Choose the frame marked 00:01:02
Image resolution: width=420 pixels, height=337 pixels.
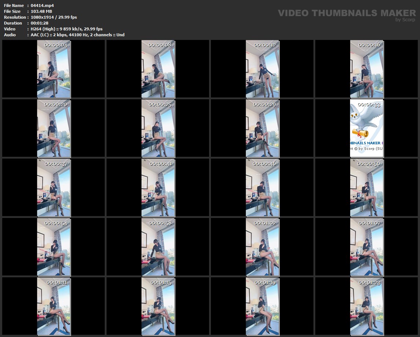pos(263,247)
